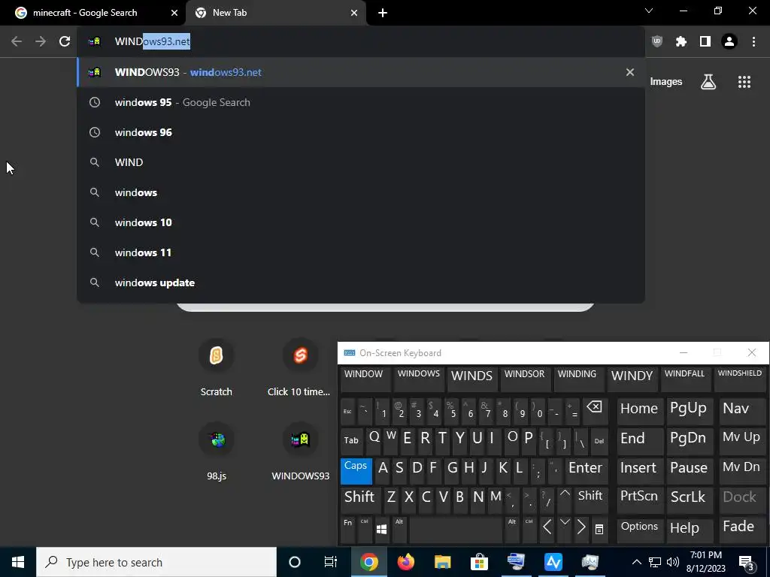
Task: Select the WIND search suggestion
Action: (361, 162)
